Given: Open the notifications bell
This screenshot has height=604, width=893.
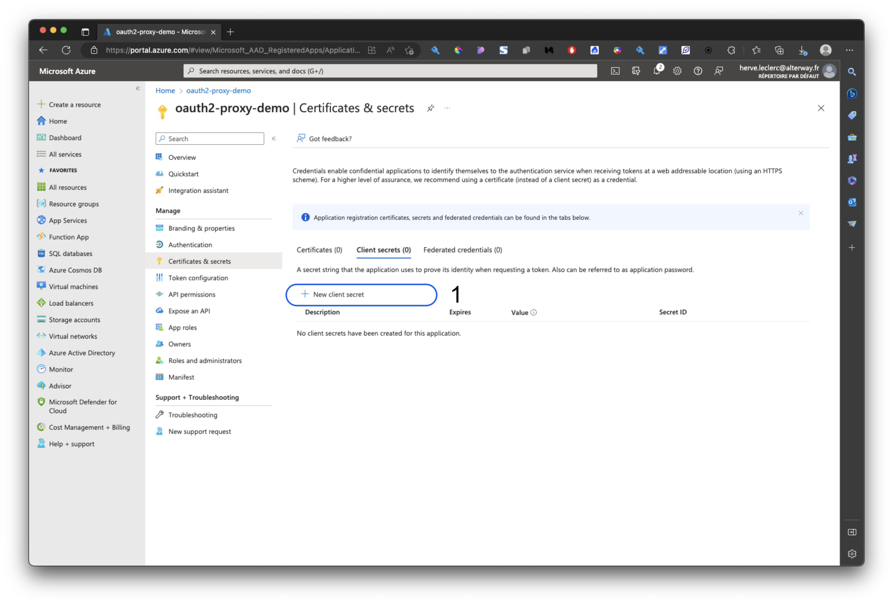Looking at the screenshot, I should (657, 71).
